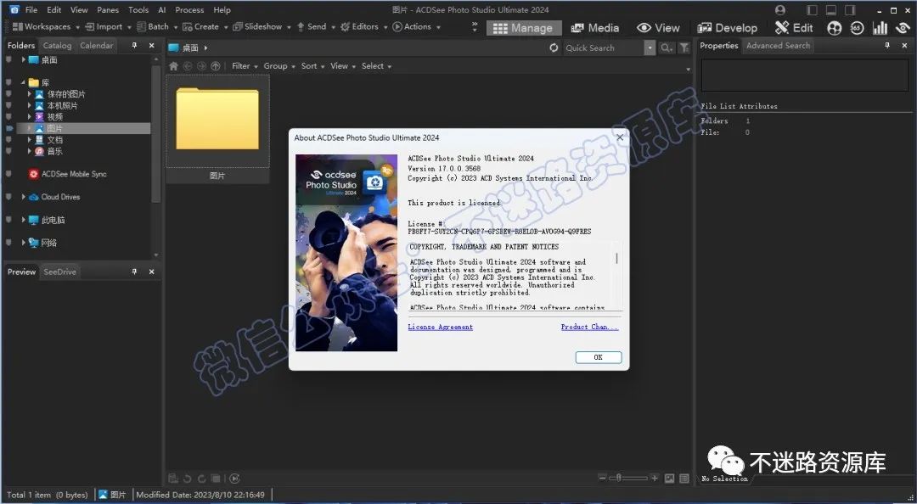Toggle the bottom pane layout icon
The height and width of the screenshot is (504, 917).
(x=830, y=10)
